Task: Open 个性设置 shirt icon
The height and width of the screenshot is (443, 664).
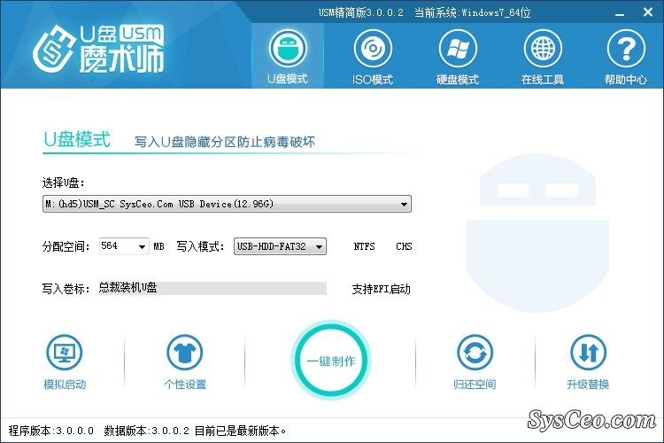Action: [184, 354]
